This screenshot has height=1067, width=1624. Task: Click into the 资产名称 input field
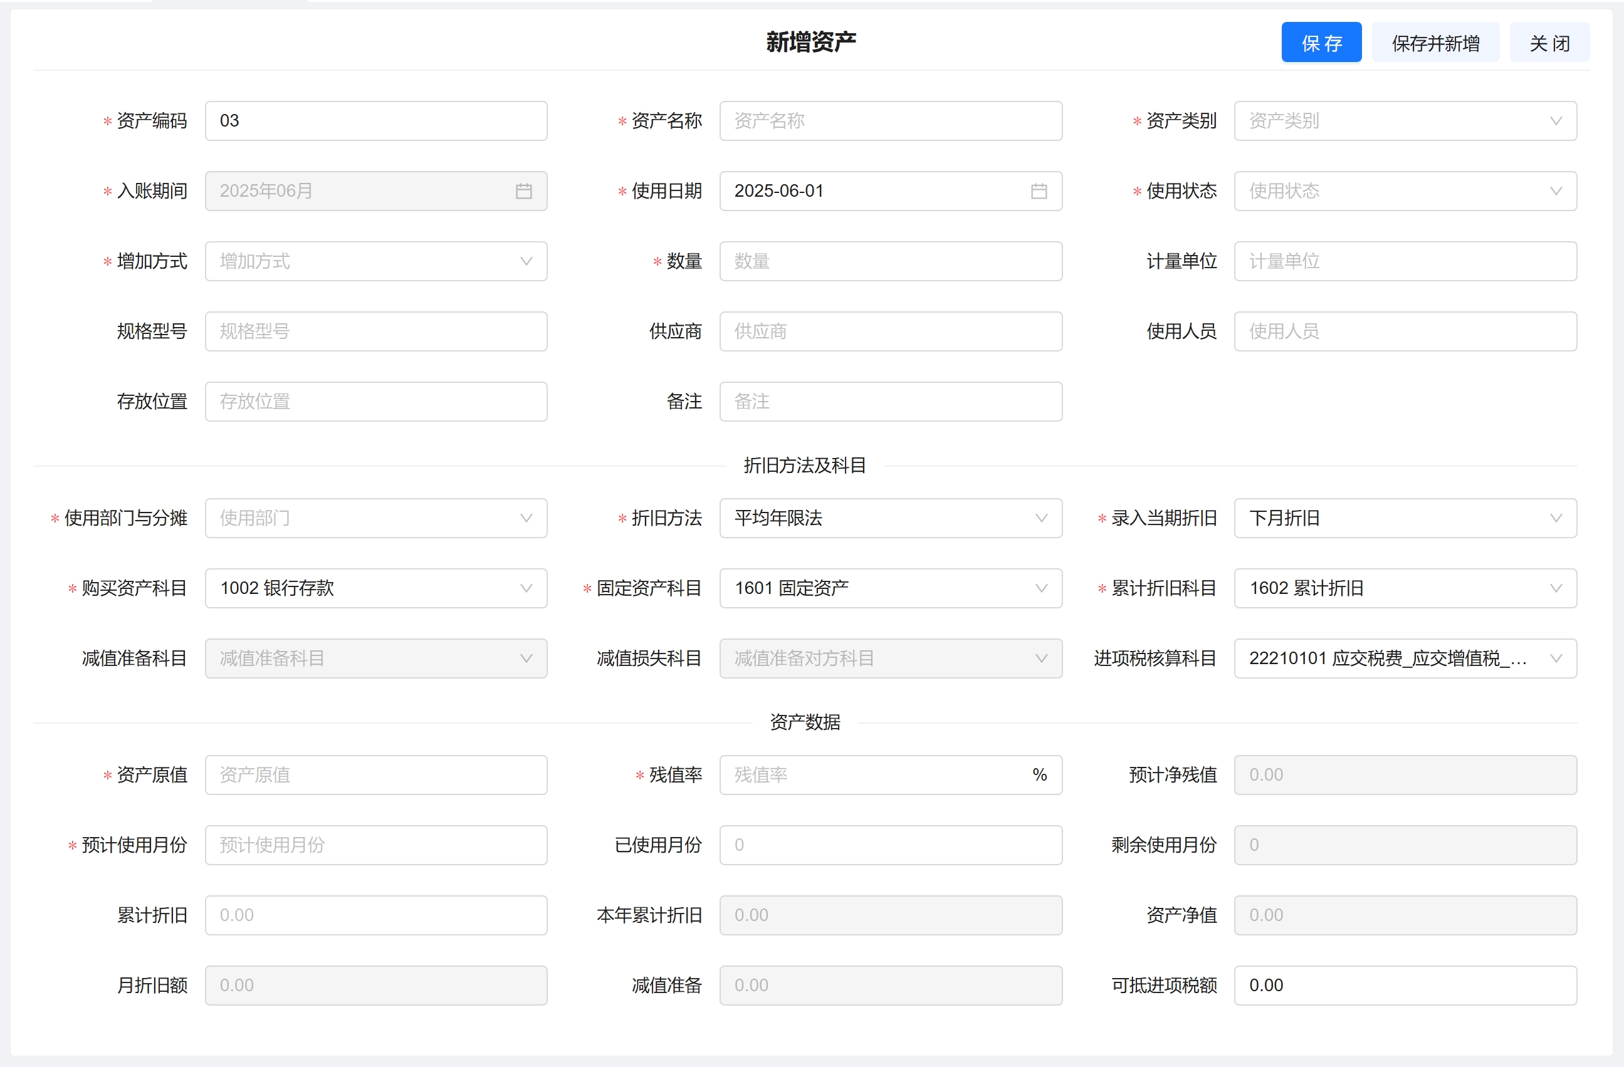(x=891, y=121)
